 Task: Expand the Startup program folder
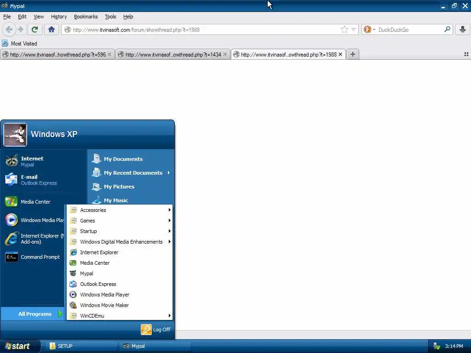tap(120, 231)
